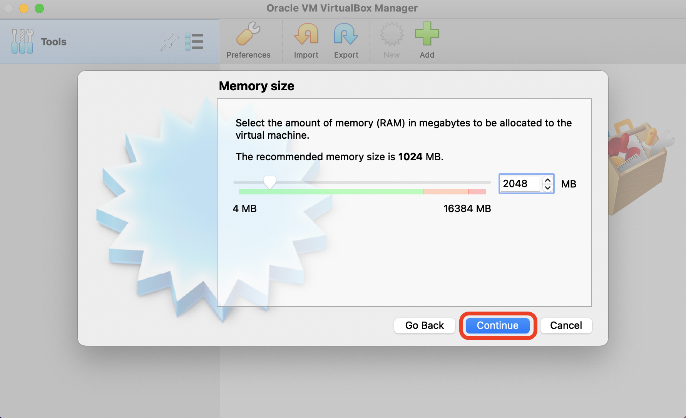The image size is (686, 418).
Task: Click the pin tools icon beside Tools
Action: point(169,41)
